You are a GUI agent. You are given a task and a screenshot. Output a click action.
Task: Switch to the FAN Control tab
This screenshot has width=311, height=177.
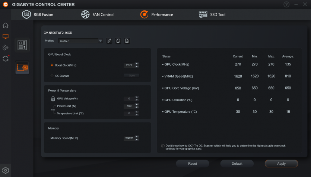click(98, 14)
